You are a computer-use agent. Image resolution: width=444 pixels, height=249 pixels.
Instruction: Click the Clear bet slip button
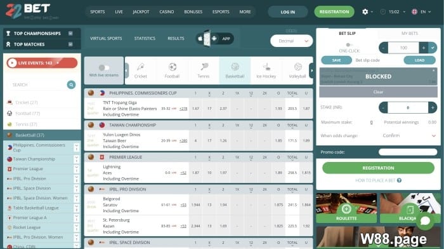[x=378, y=92]
